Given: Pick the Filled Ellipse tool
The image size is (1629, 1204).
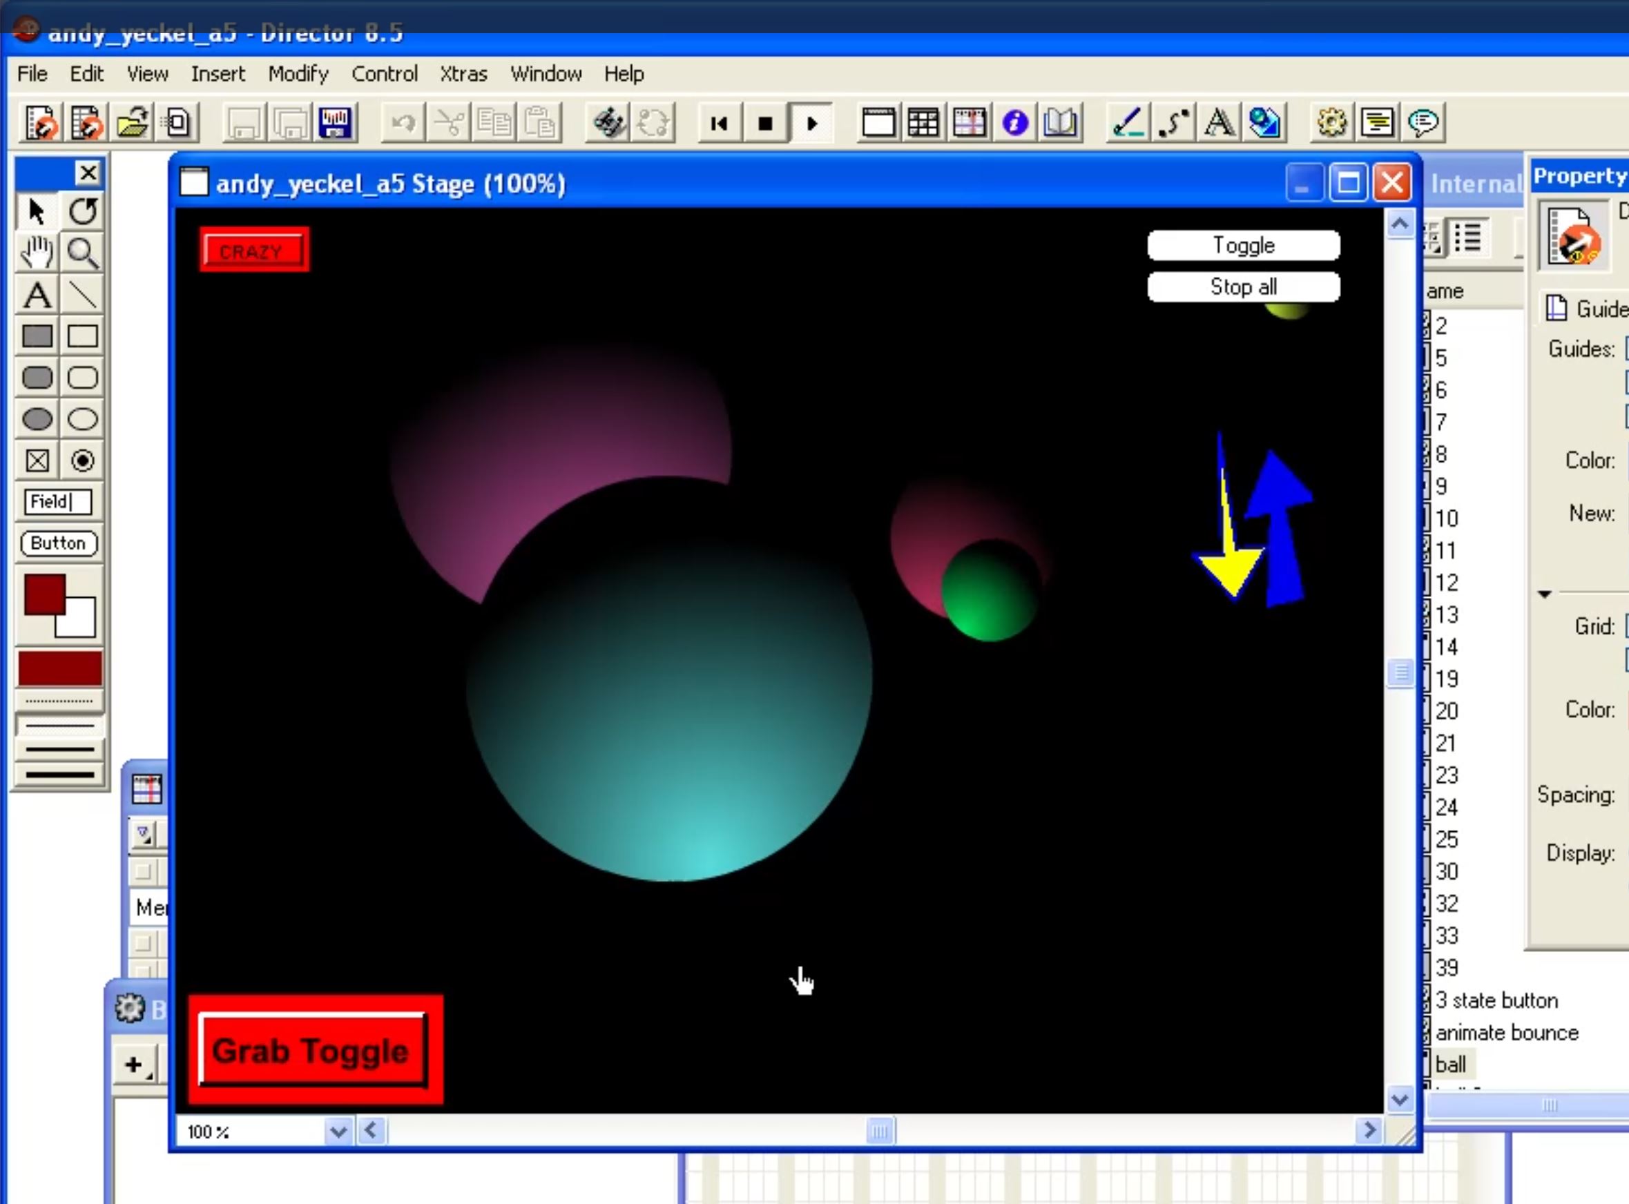Looking at the screenshot, I should [x=37, y=419].
